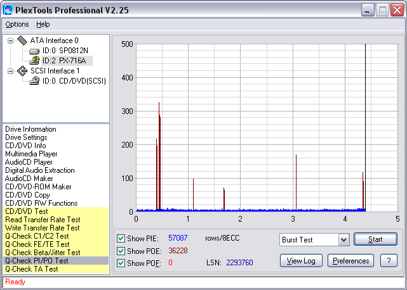Viewport: 407px width, 290px height.
Task: Click the POE value 36228
Action: tap(178, 251)
